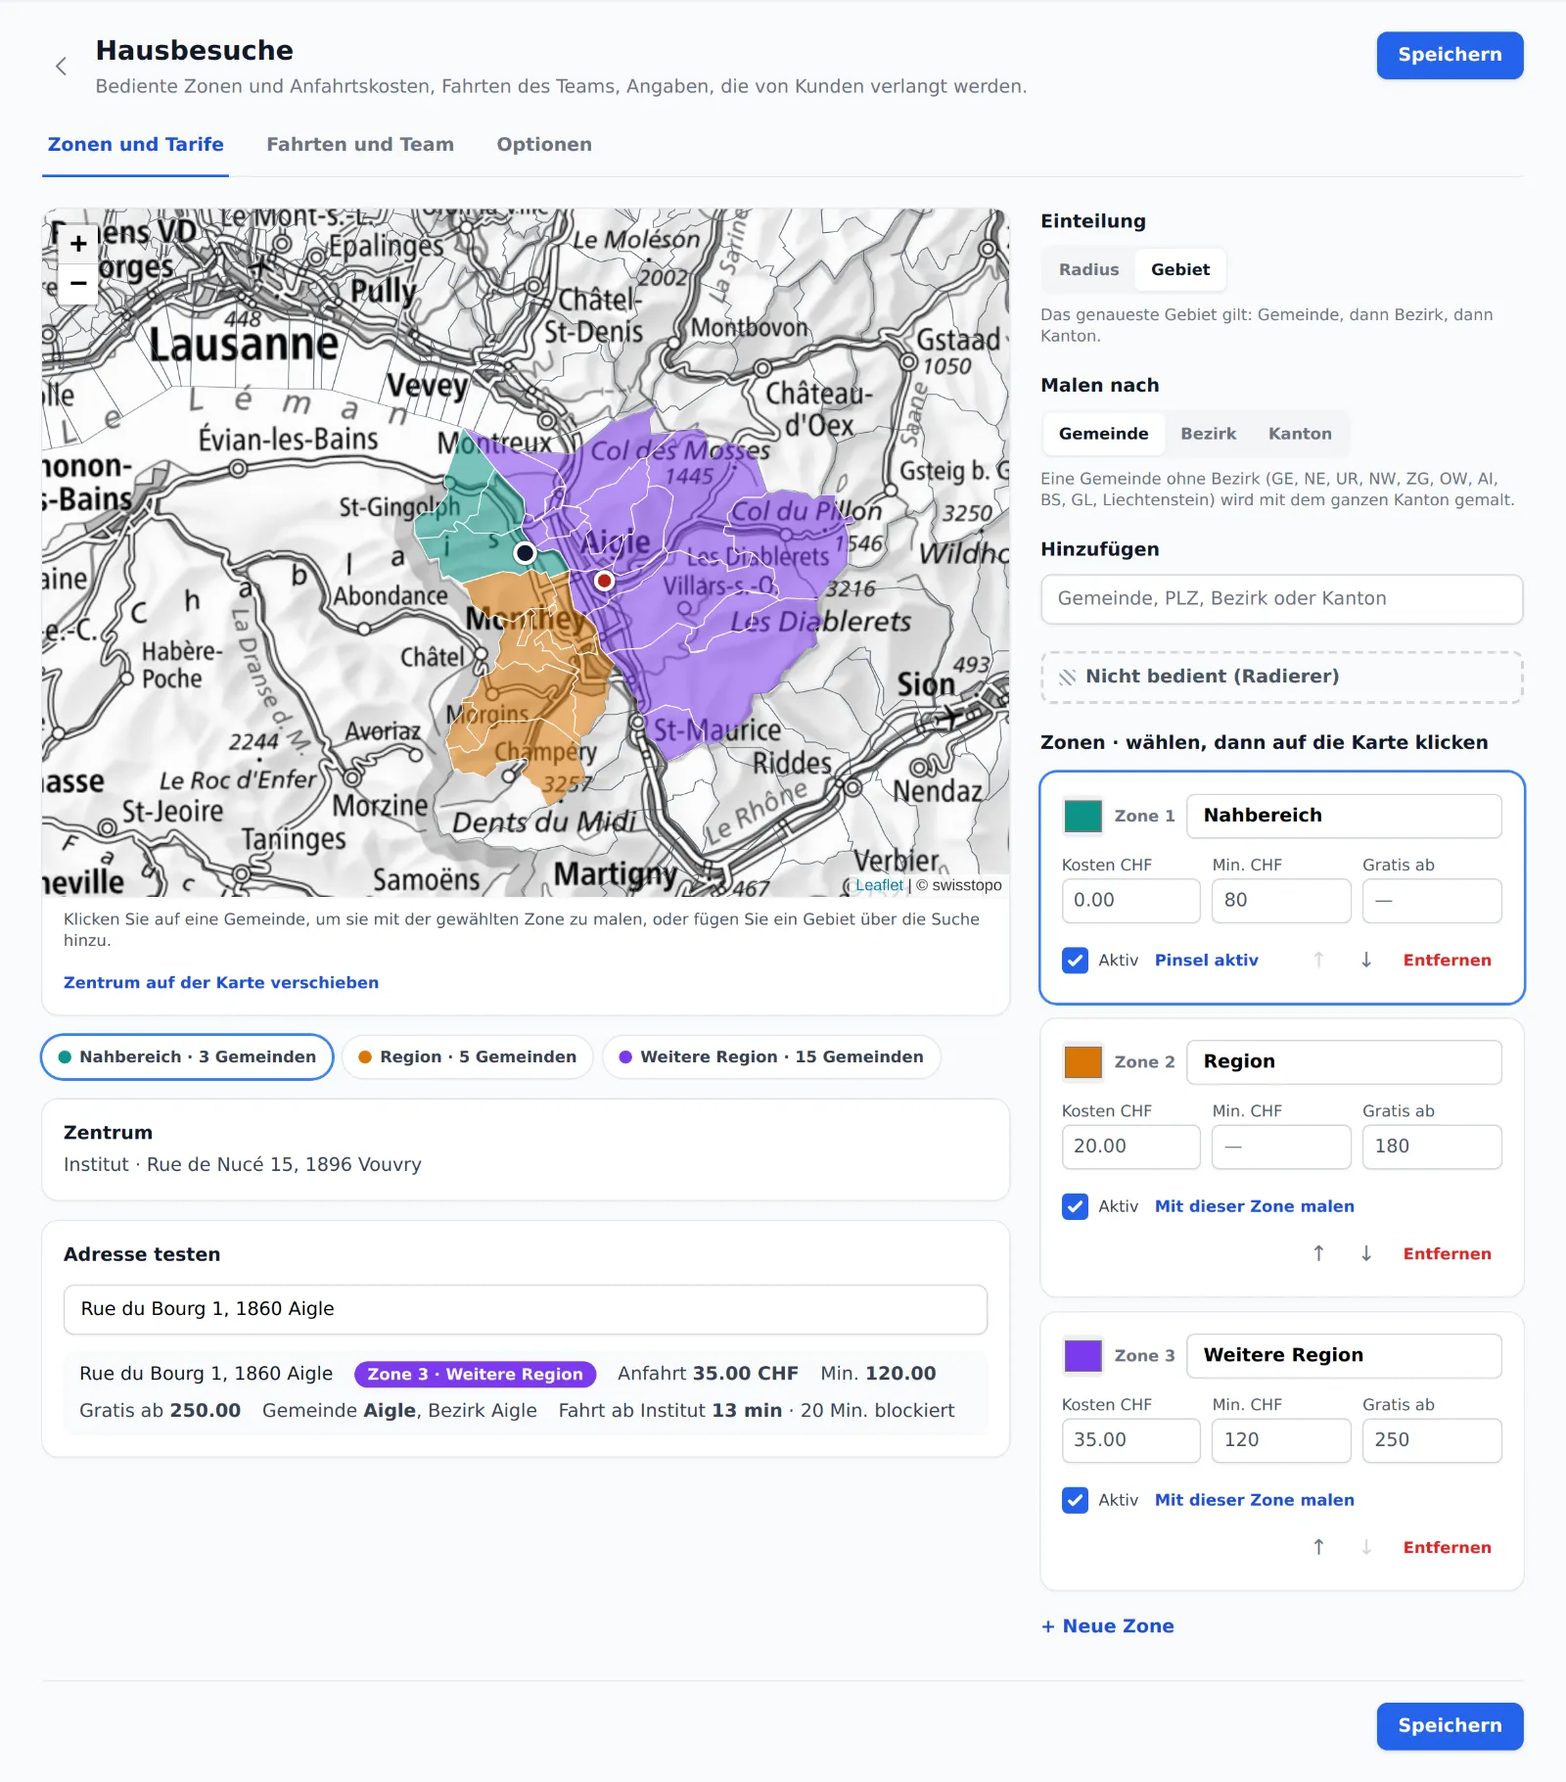Select Region 5 Gemeinden chip

pos(467,1057)
